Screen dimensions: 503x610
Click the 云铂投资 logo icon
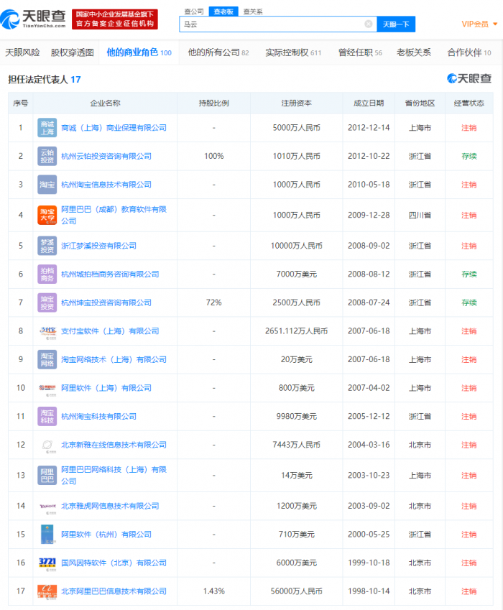pyautogui.click(x=47, y=156)
